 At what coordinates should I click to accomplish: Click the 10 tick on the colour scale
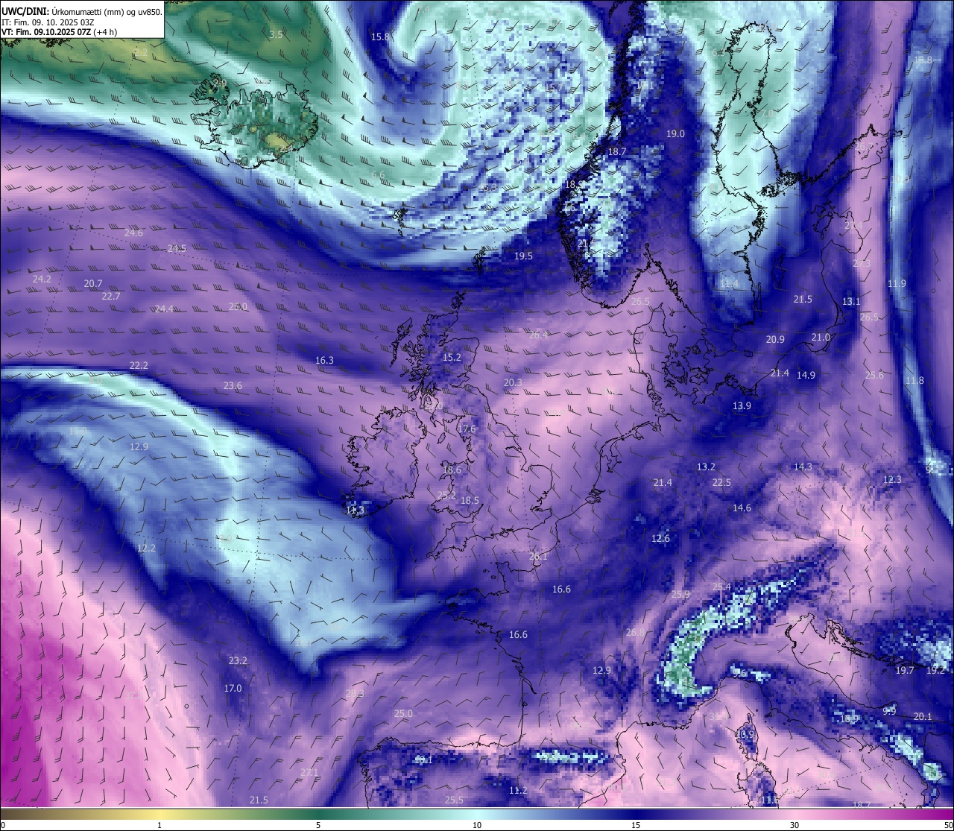point(477,825)
